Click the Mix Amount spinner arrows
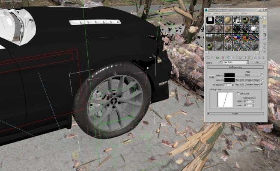The image size is (280, 171). pos(232,85)
